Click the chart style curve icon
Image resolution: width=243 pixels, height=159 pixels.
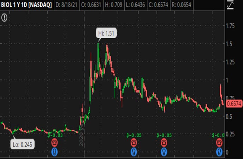point(230,5)
